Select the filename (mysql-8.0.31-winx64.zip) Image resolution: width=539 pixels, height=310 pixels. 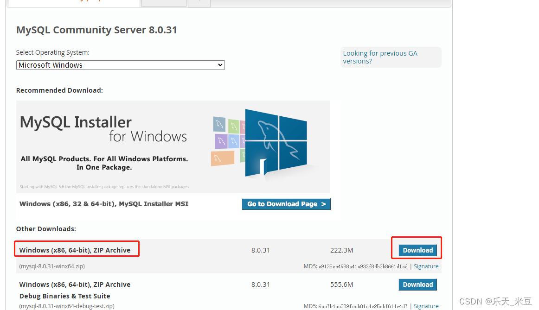(x=52, y=266)
